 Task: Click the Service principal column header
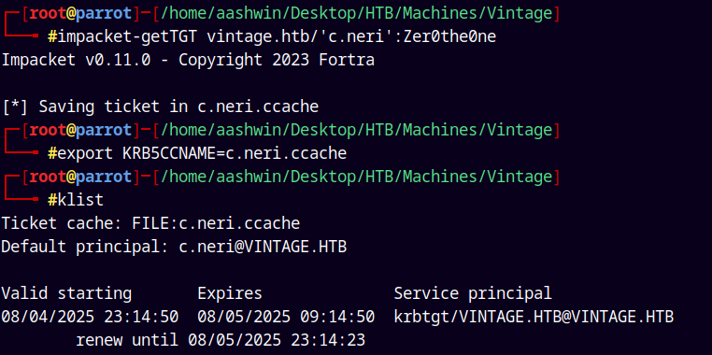point(473,293)
